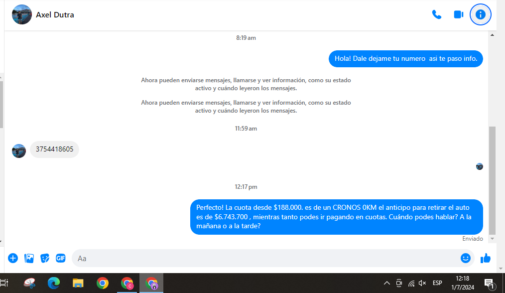The image size is (505, 293).
Task: Start a video call with Axel Dutra
Action: tap(458, 14)
